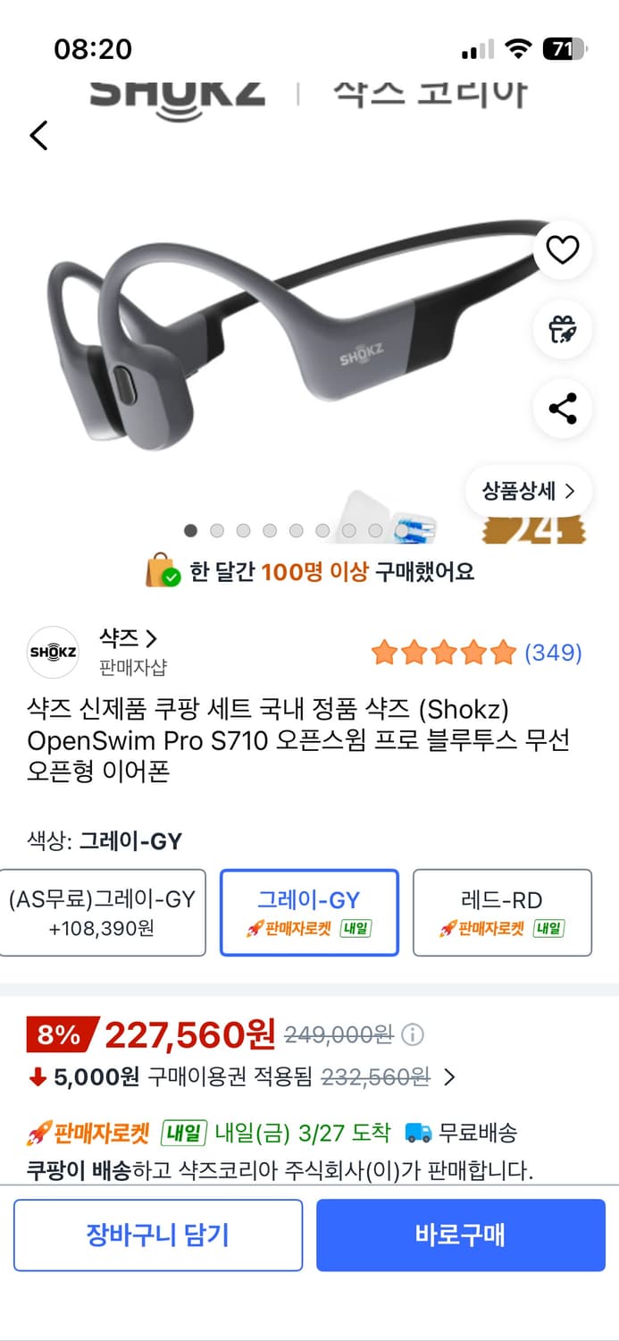Select the (AS무료)그레이-GY color option
Screen dimensions: 619x1341
pos(103,913)
